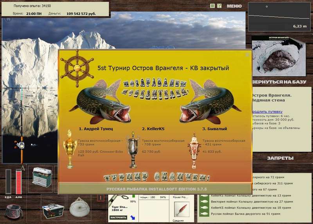The width and height of the screenshot is (313, 224).
Task: Click the Продлить путевку link
Action: click(x=267, y=111)
